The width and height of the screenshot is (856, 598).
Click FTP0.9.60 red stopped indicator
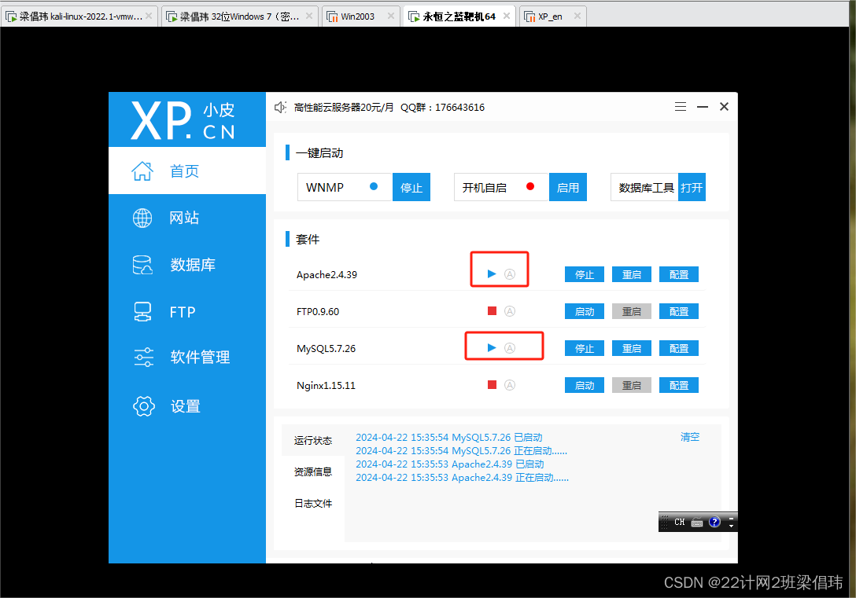(492, 310)
